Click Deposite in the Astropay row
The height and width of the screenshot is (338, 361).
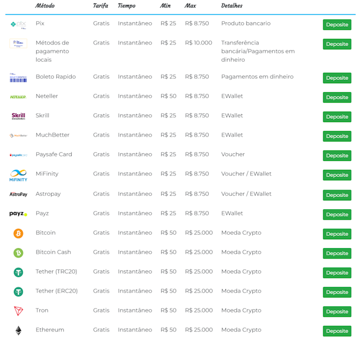tap(337, 195)
